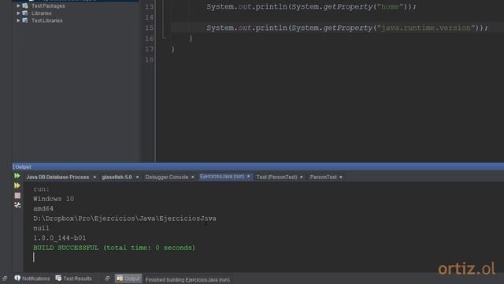
Task: Expand the Test Libraries tree node
Action: tap(18, 21)
